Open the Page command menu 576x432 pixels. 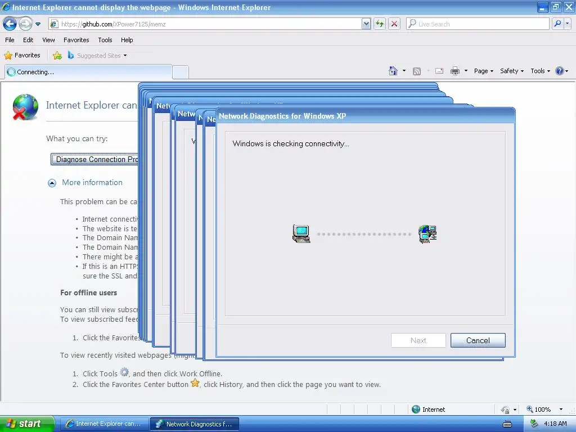point(483,71)
